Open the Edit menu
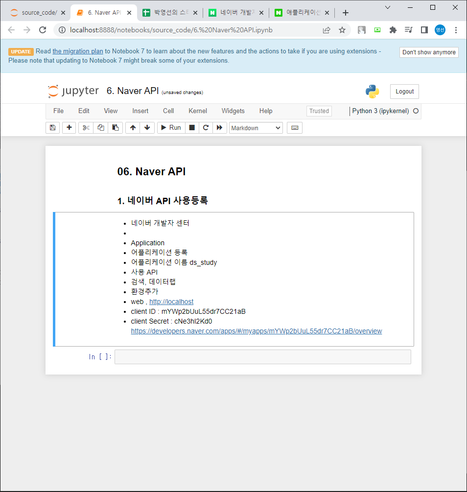 click(x=84, y=111)
